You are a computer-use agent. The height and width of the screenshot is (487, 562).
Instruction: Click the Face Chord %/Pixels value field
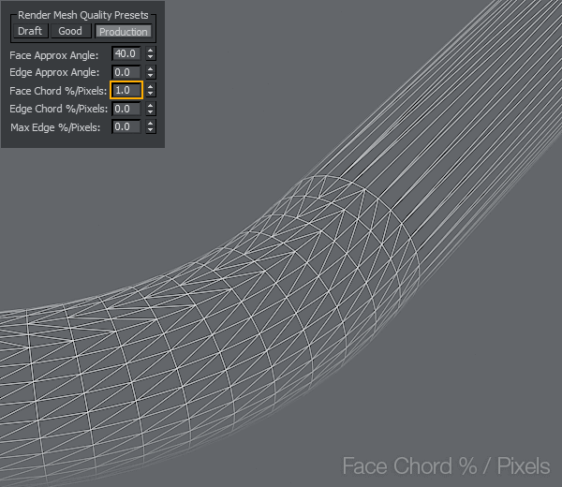126,90
